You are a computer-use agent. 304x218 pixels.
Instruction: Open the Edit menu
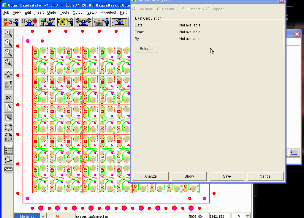28,12
